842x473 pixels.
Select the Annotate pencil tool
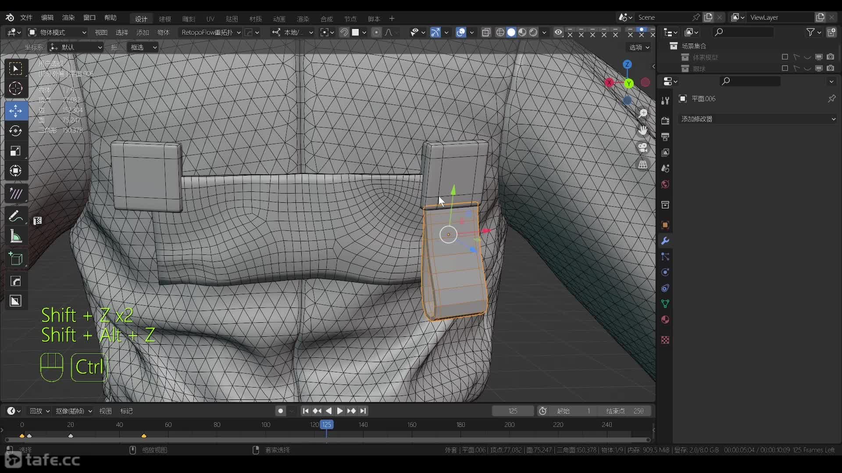16,216
